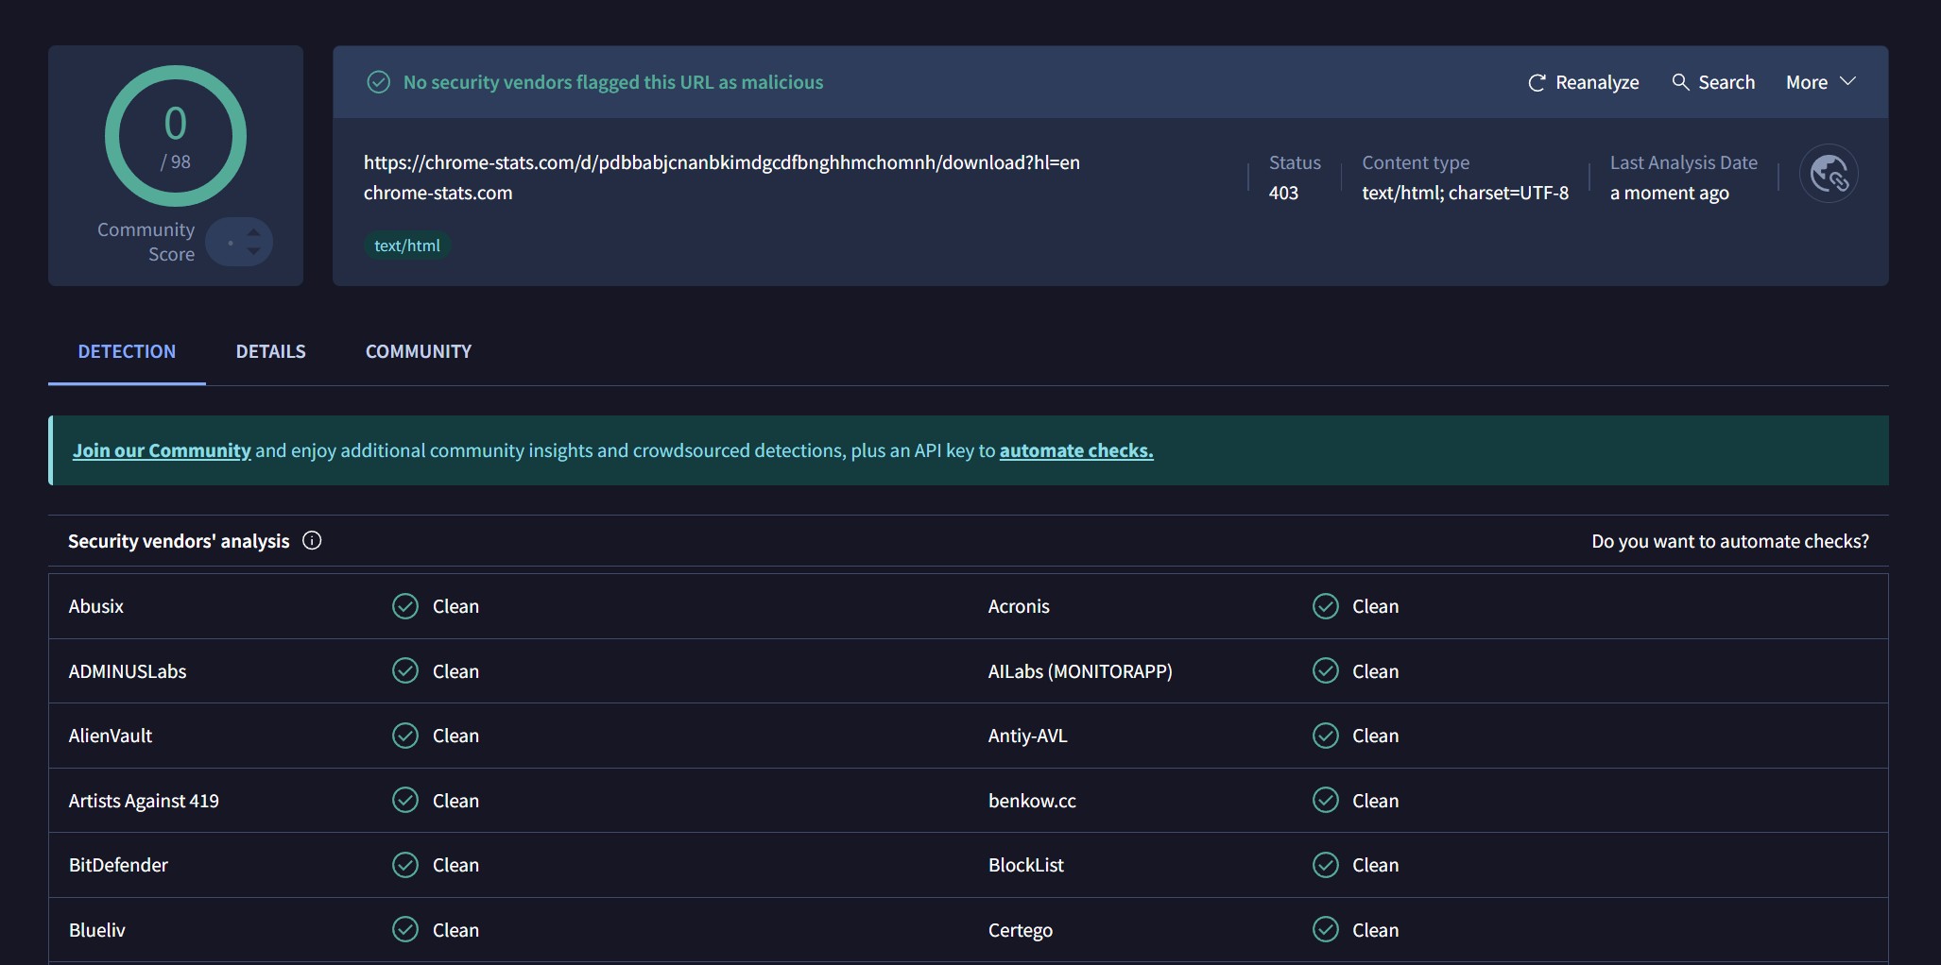This screenshot has width=1941, height=965.
Task: Open the automate checks link in banner
Action: pos(1075,450)
